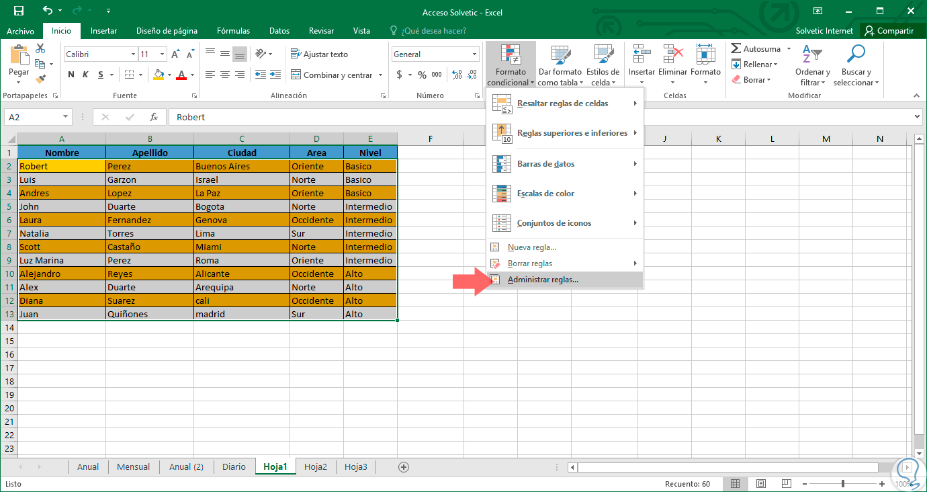Toggle italic formatting (K)
This screenshot has height=492, width=927.
pos(85,75)
